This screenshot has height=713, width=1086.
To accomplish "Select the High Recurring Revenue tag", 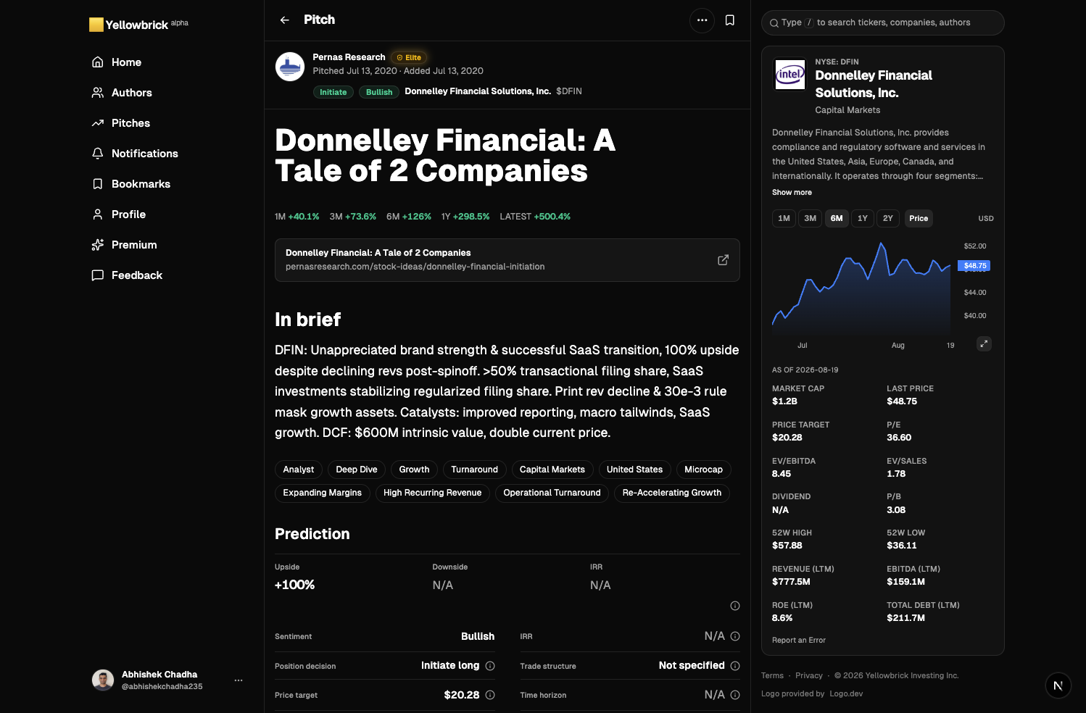I will tap(433, 493).
